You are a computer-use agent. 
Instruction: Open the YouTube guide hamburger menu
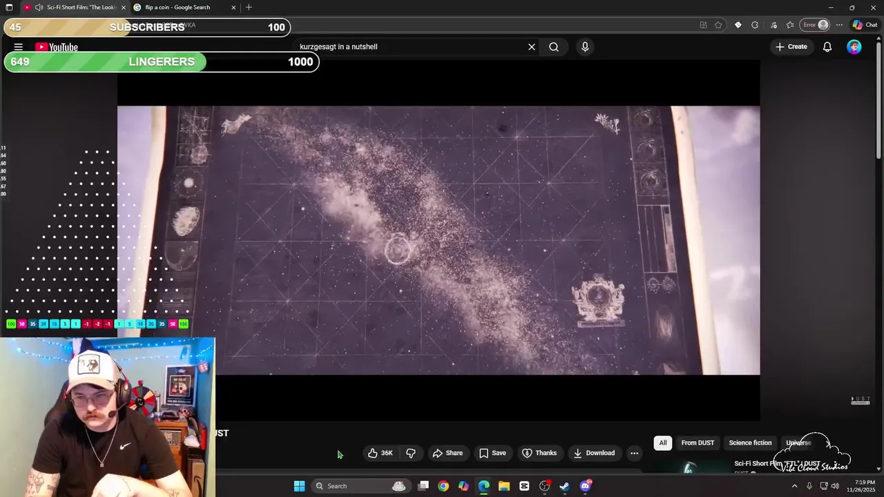click(x=19, y=47)
